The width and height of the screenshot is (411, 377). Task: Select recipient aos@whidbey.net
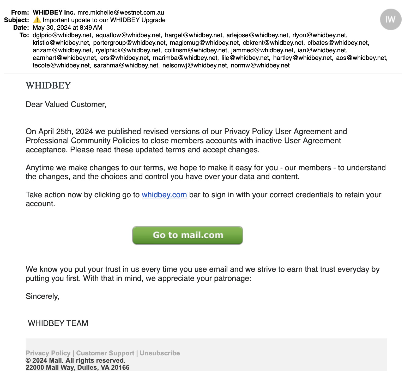coord(361,58)
